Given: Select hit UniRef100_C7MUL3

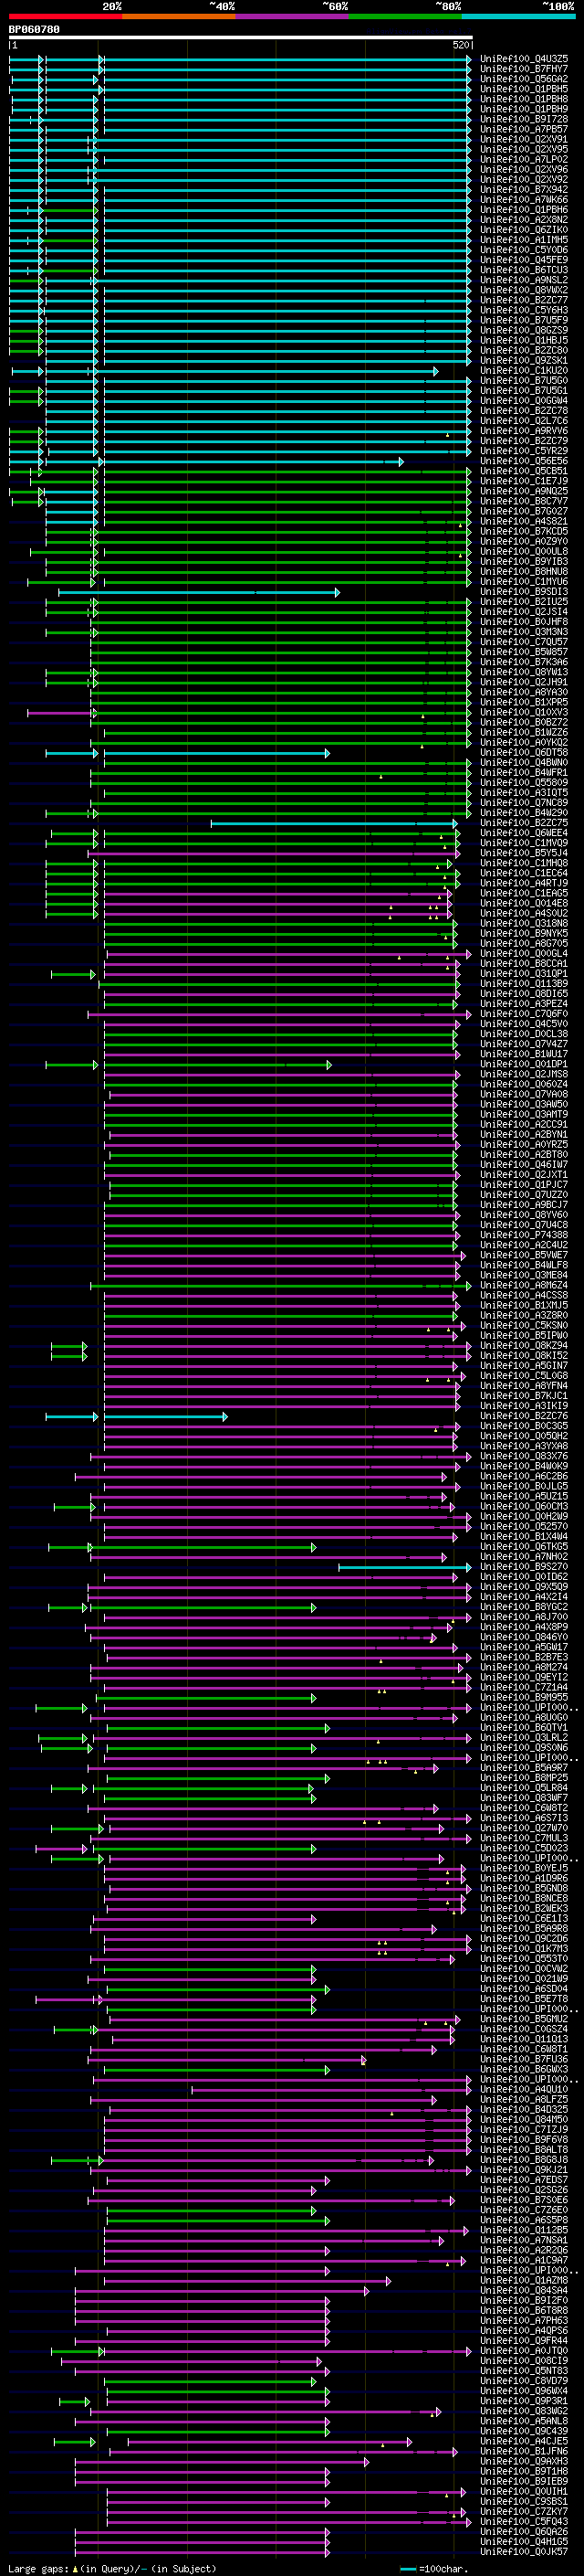Looking at the screenshot, I should tap(524, 1838).
